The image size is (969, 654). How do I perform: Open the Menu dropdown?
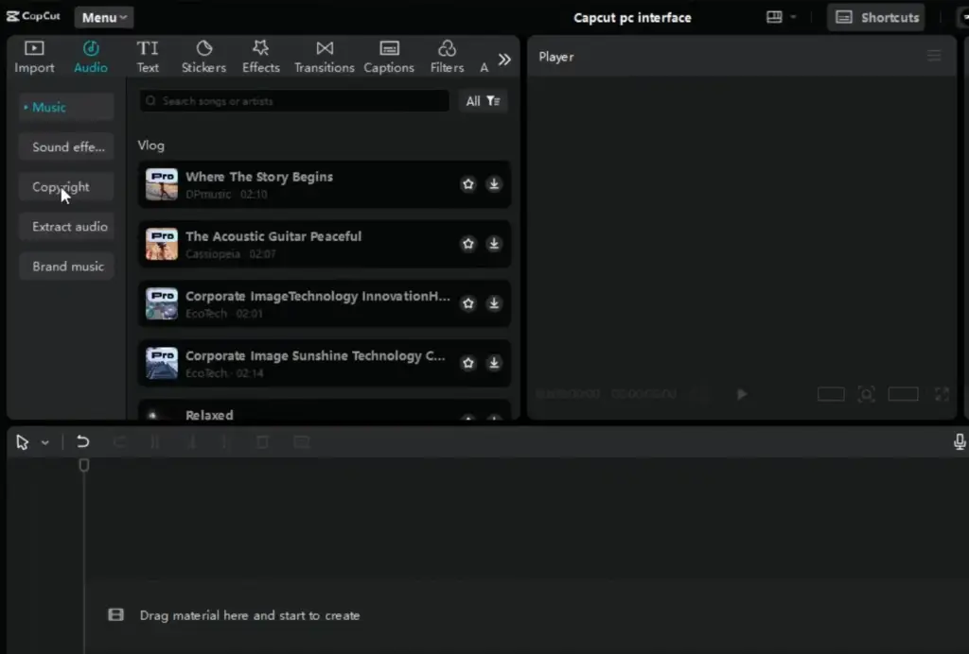(x=103, y=17)
